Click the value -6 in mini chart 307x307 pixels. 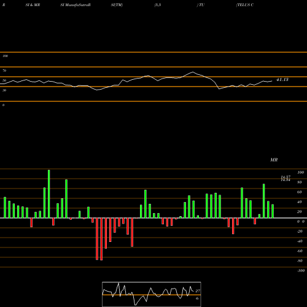pyautogui.click(x=197, y=298)
